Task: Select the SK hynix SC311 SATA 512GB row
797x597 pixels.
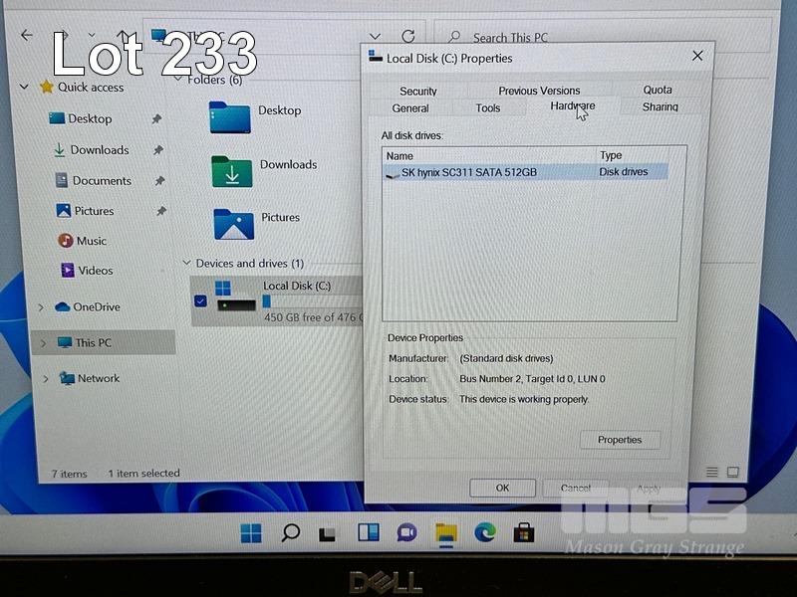Action: [x=527, y=172]
